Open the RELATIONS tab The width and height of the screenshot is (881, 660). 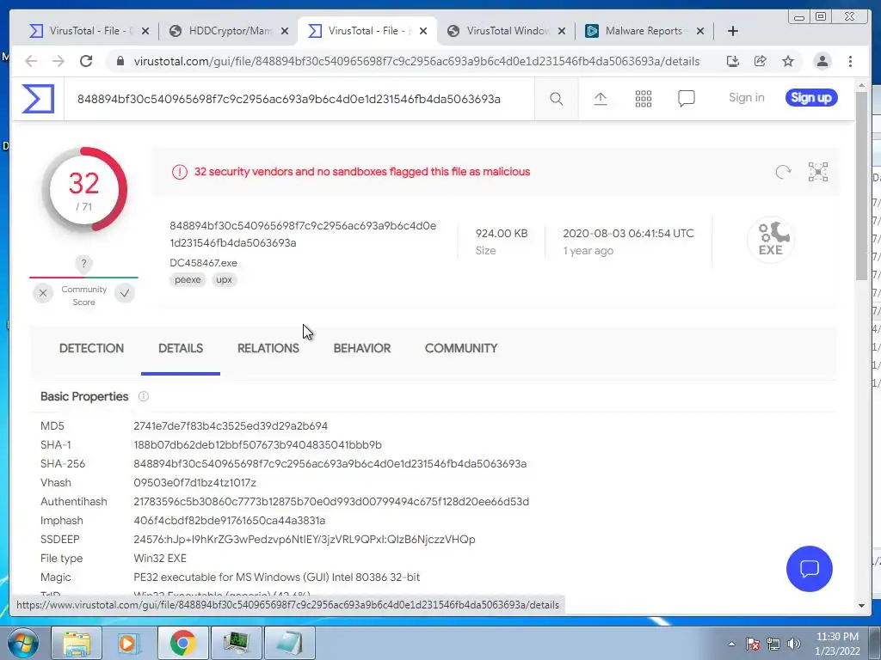[268, 348]
